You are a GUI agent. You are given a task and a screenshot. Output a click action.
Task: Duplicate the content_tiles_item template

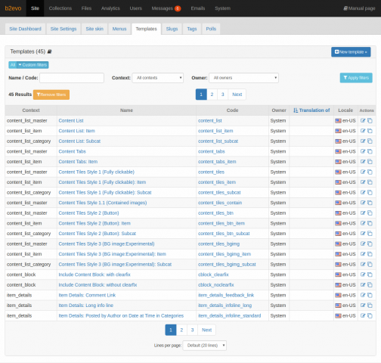coord(370,182)
